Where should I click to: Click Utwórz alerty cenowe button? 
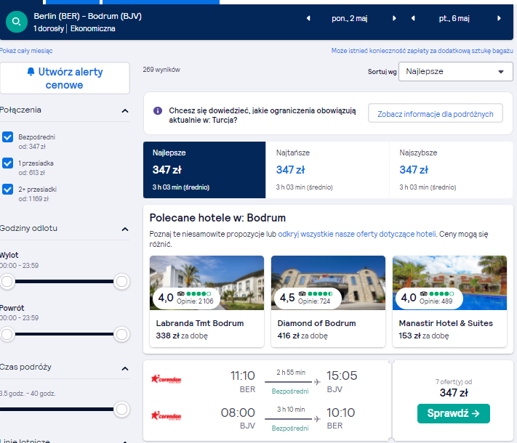click(65, 78)
